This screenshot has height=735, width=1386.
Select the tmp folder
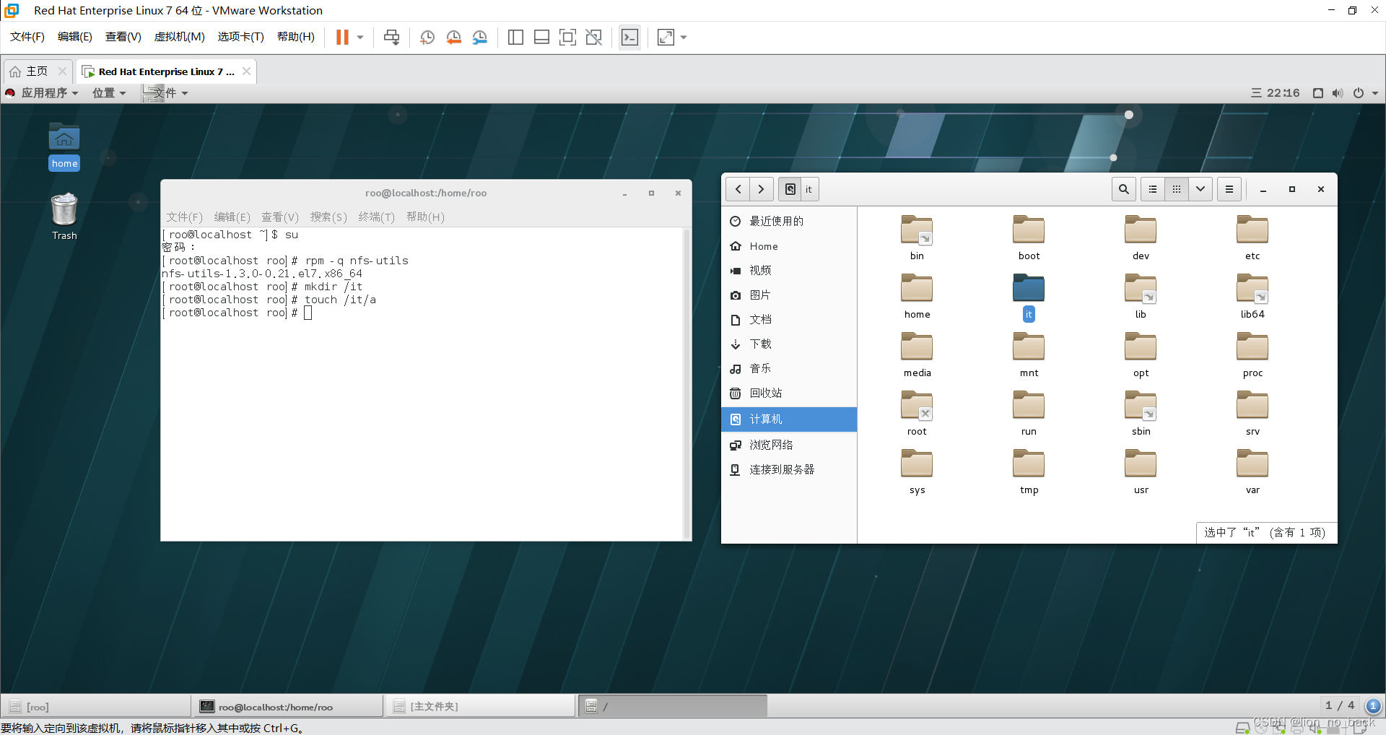coord(1029,472)
